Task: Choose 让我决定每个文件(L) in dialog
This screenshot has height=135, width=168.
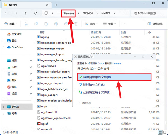Action: 95,92
